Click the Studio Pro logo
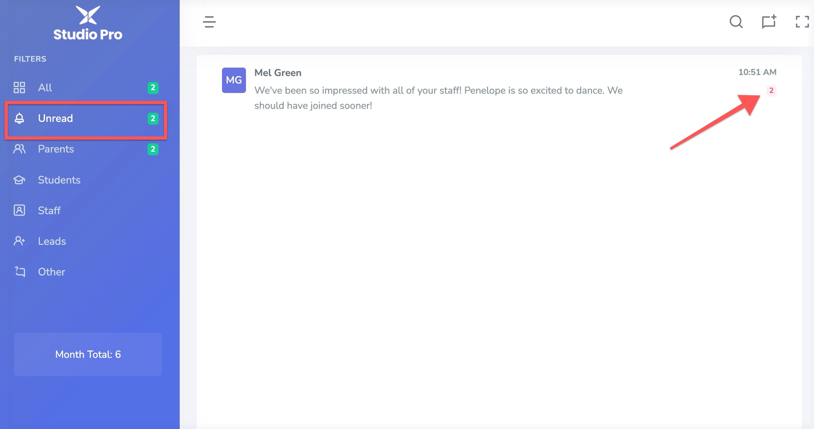 [x=88, y=23]
